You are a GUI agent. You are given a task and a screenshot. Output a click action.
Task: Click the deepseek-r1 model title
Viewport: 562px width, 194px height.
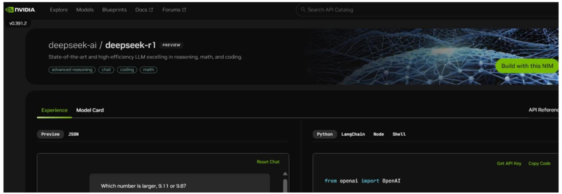130,45
